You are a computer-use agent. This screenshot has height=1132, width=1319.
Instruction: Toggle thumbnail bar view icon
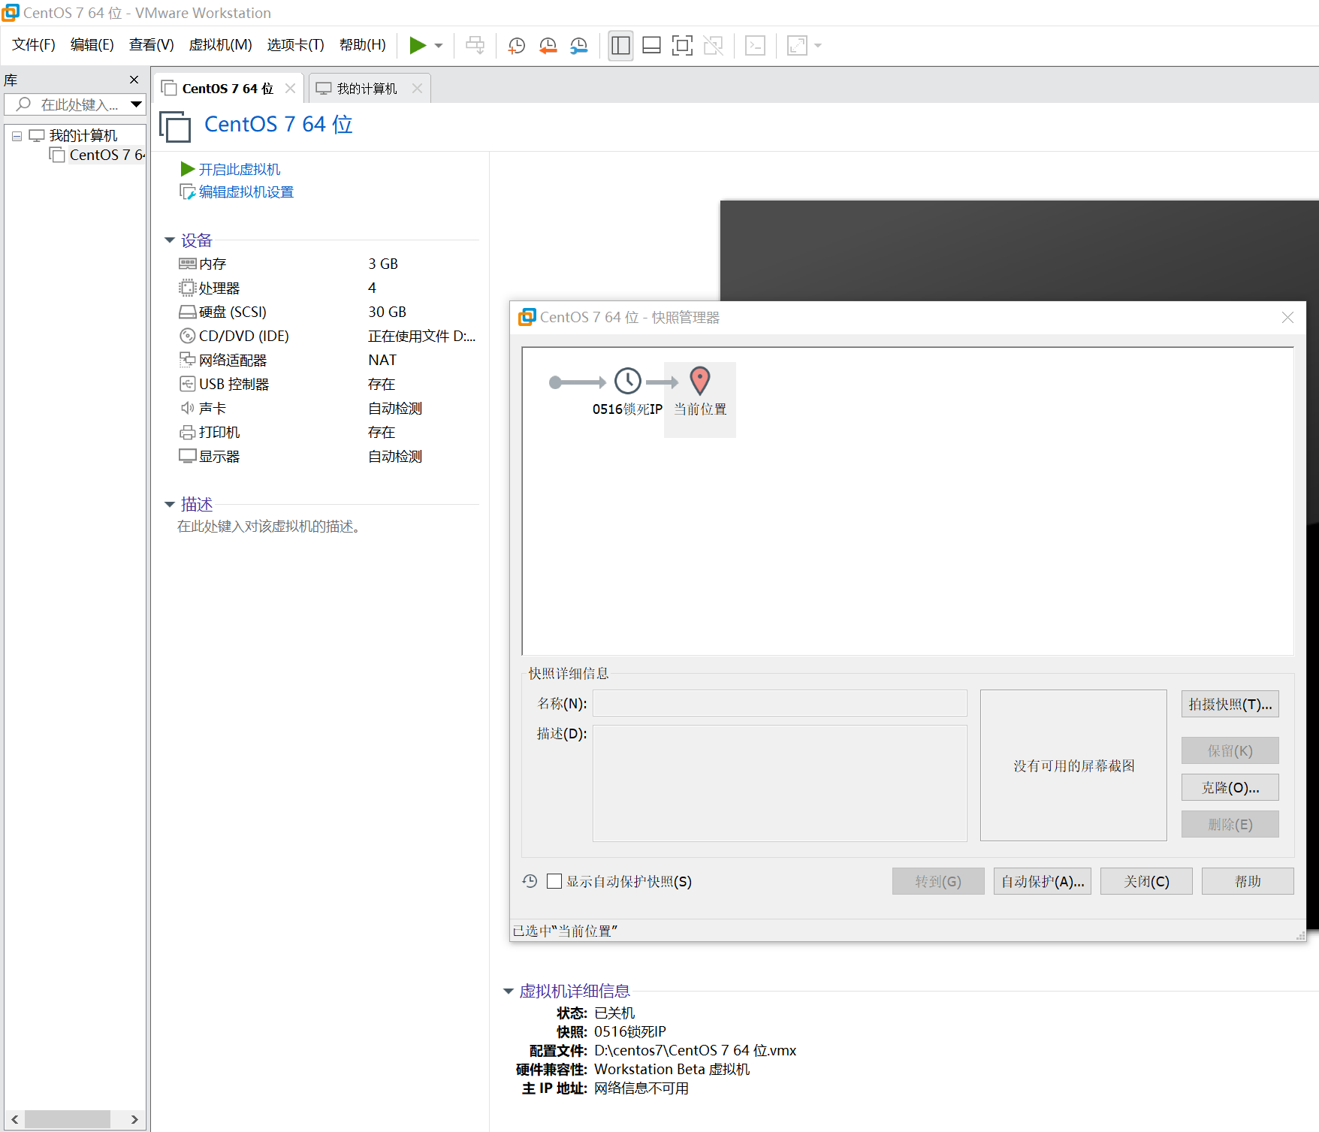(x=652, y=46)
